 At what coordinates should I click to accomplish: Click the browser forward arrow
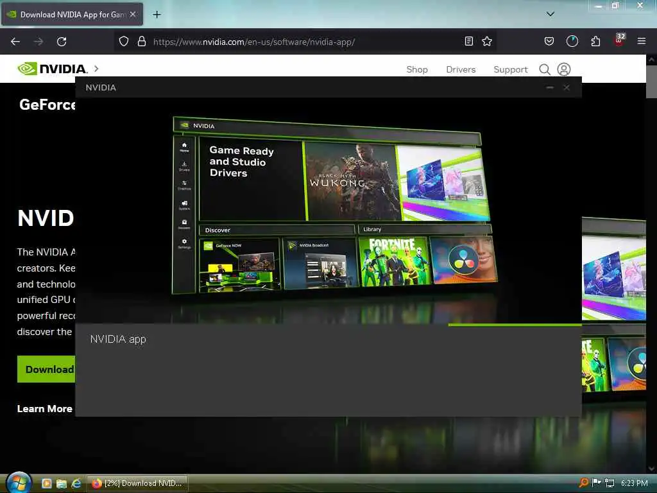coord(38,42)
